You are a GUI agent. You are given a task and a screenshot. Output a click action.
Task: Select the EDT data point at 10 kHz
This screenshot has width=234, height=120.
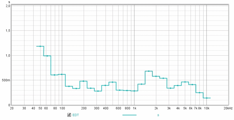pyautogui.click(x=207, y=98)
